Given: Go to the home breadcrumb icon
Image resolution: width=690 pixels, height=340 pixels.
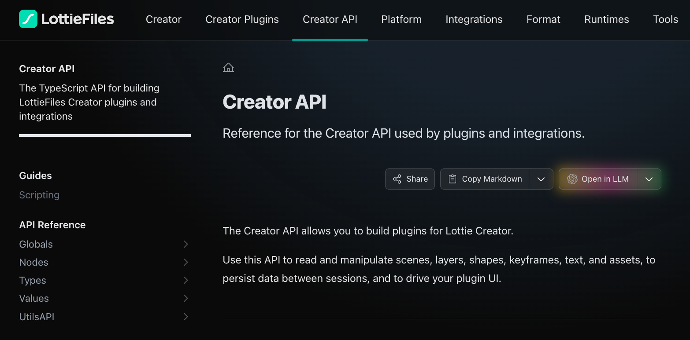Looking at the screenshot, I should pos(228,67).
